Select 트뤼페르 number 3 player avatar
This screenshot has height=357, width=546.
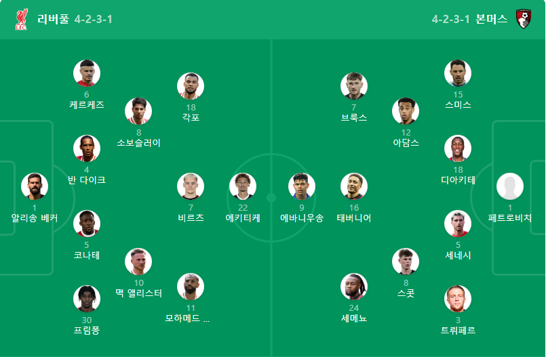pyautogui.click(x=458, y=299)
